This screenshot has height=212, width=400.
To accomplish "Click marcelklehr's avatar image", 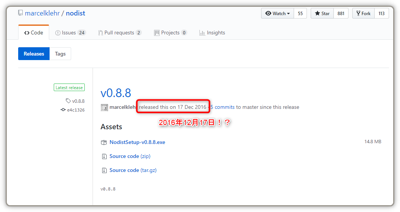I will click(104, 108).
